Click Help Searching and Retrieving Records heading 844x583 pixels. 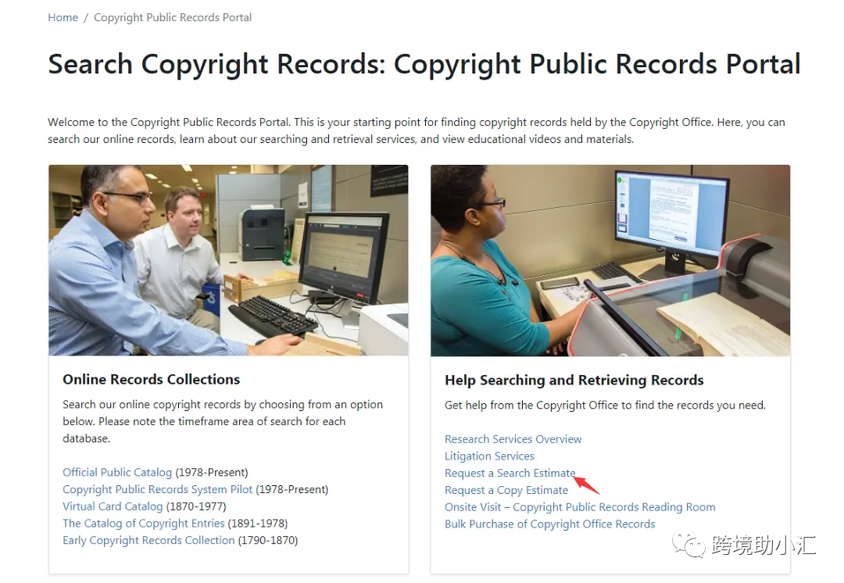(574, 380)
